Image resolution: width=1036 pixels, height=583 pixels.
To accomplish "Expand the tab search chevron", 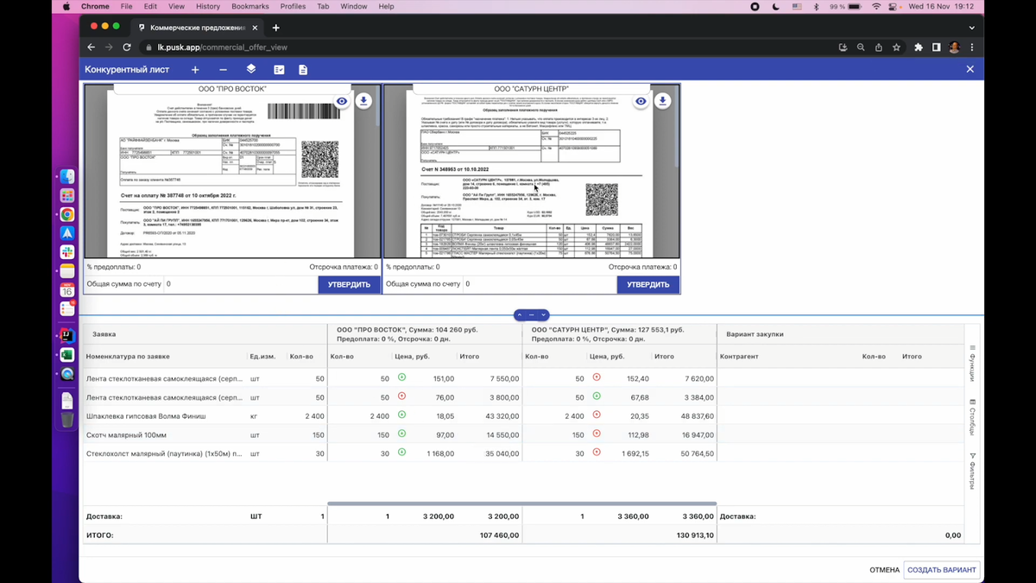I will (x=972, y=28).
